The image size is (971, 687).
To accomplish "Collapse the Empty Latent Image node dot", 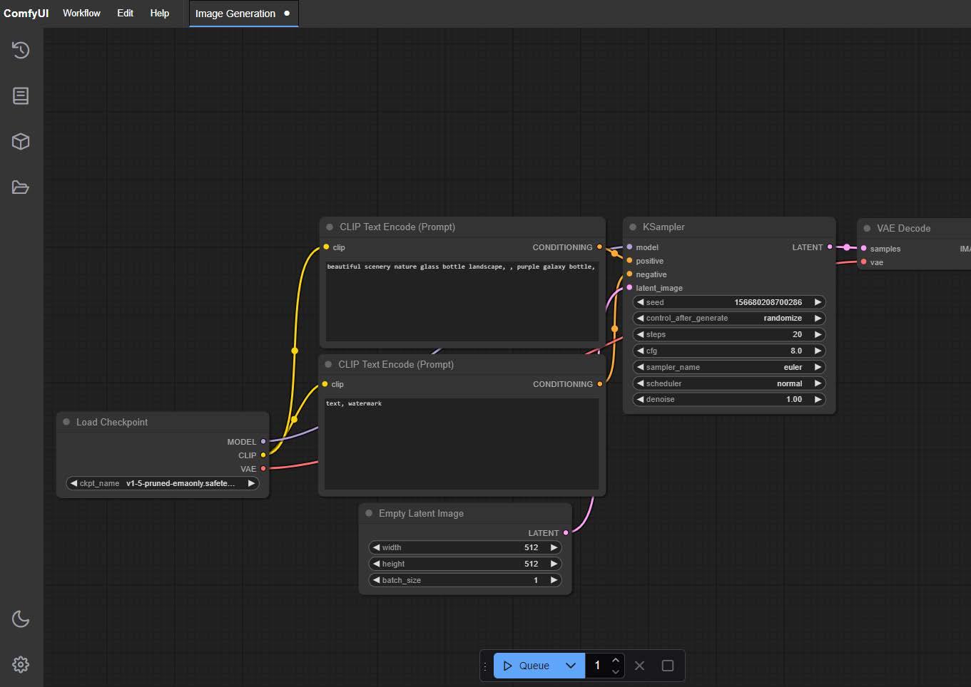I will pos(369,513).
